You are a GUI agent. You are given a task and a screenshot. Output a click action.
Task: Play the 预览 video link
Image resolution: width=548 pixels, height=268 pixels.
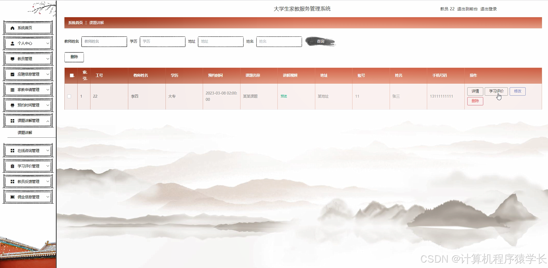[x=284, y=96]
